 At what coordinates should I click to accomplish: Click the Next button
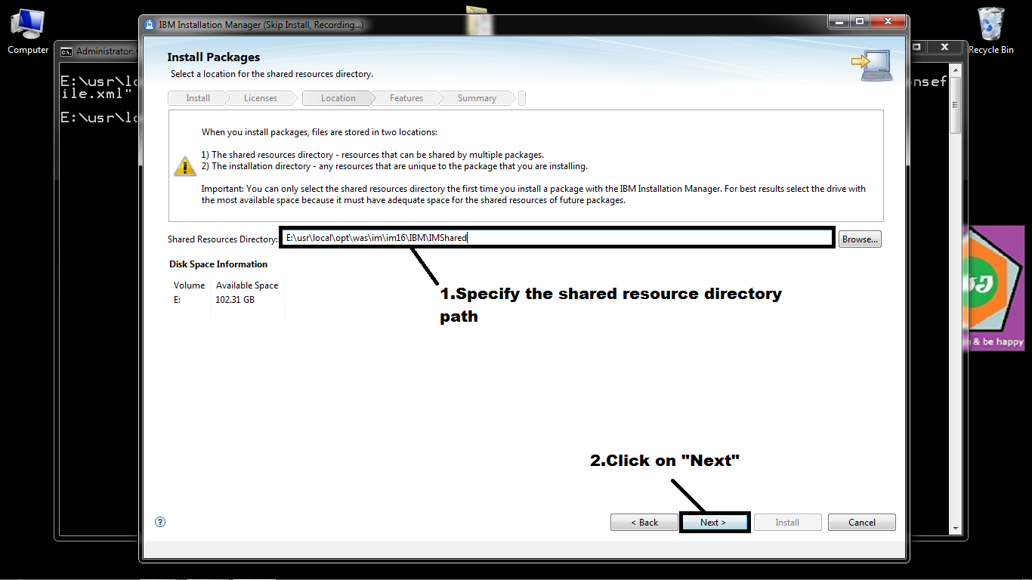713,522
